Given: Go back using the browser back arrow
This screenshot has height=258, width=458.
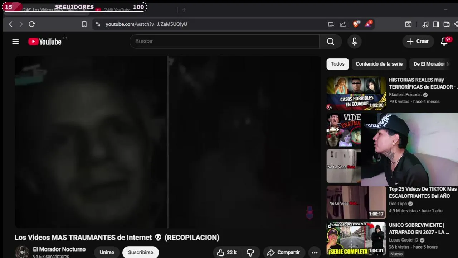Looking at the screenshot, I should coord(11,24).
